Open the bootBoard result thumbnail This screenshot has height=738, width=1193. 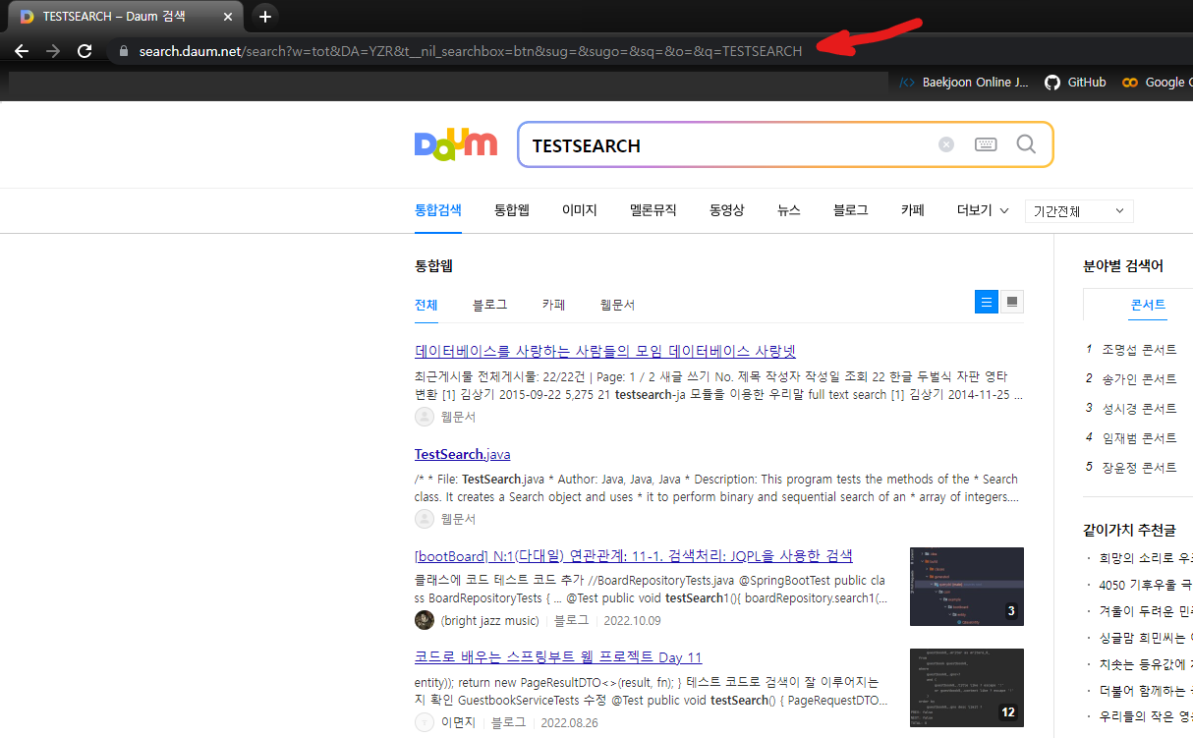(967, 587)
